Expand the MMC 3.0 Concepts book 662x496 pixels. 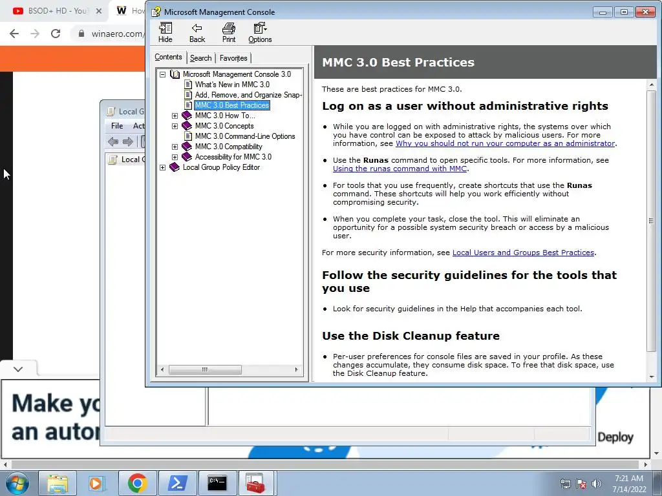pyautogui.click(x=175, y=126)
